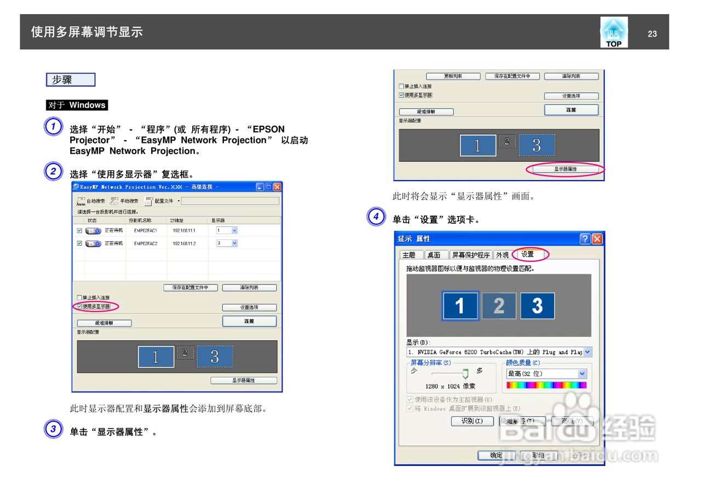Click the TOP home icon in the page header
Viewport: 701px width, 495px height.
(613, 31)
